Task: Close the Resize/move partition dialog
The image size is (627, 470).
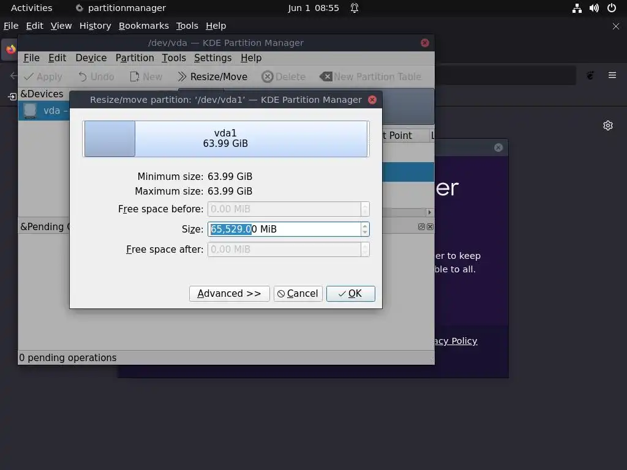Action: coord(372,100)
